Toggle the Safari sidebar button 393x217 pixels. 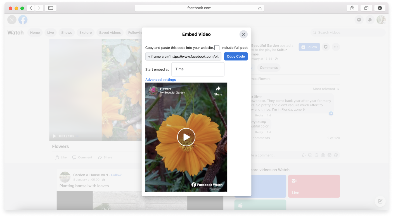51,8
